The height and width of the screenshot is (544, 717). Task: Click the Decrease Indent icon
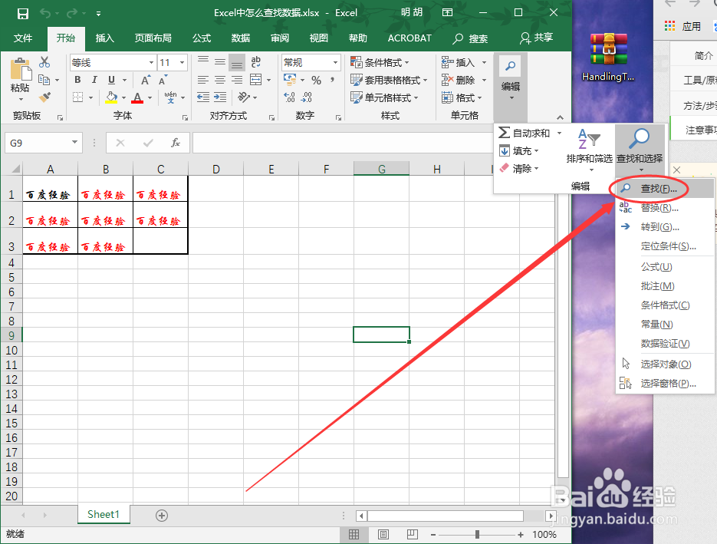click(x=203, y=97)
